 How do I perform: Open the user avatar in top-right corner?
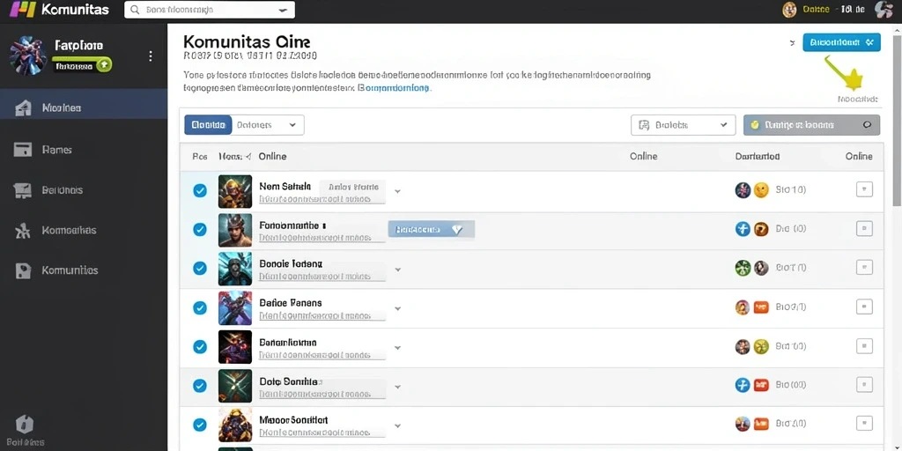point(883,9)
